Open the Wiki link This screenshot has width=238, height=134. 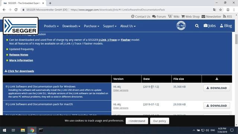pos(174,16)
